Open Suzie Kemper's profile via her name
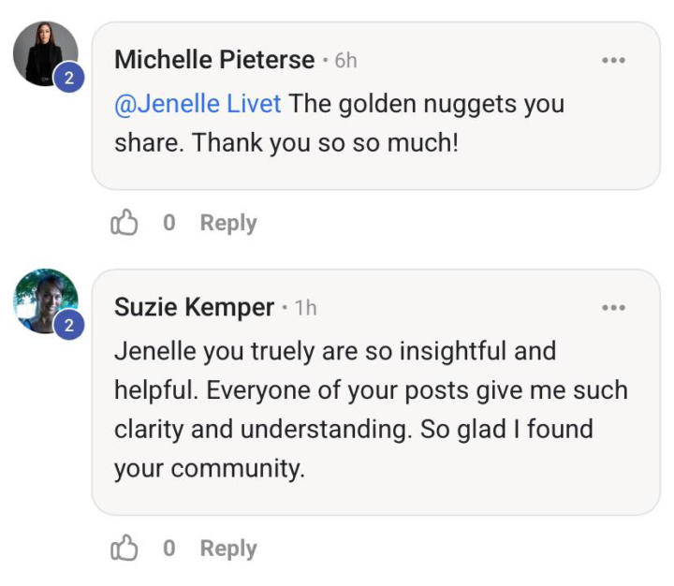The image size is (674, 586). [x=194, y=307]
